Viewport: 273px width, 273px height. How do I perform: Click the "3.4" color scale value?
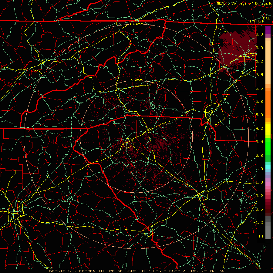coord(259,142)
